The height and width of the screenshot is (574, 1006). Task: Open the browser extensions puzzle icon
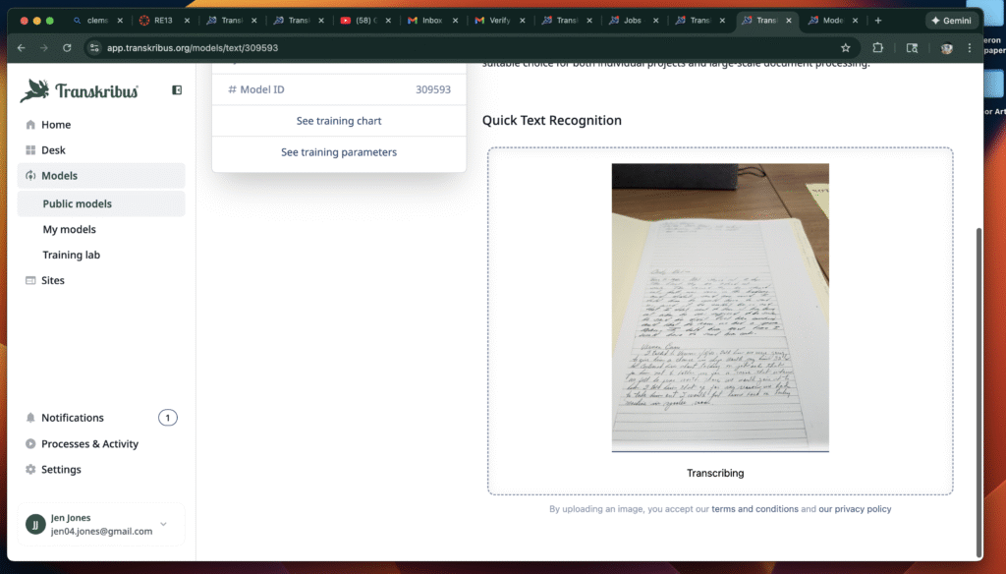[878, 47]
